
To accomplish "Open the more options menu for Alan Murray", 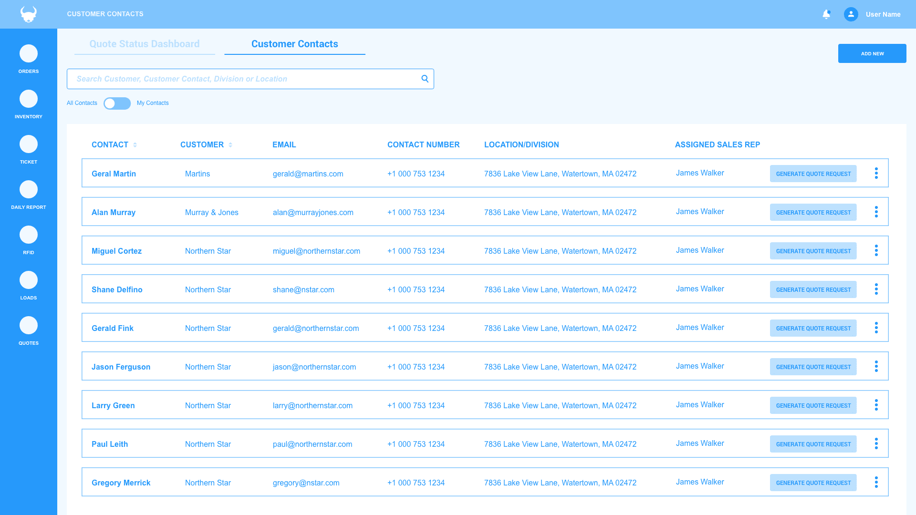I will pos(876,212).
